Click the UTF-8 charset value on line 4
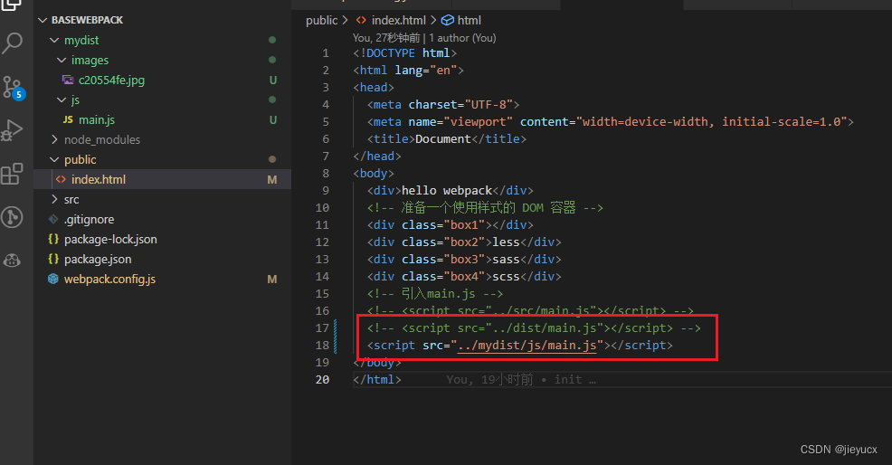Screen dimensions: 892x465 [x=489, y=105]
